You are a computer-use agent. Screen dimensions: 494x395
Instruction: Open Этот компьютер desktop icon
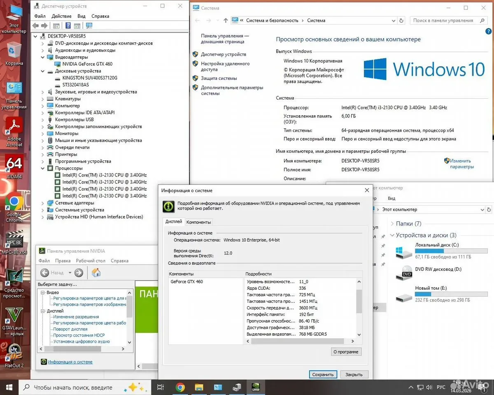[14, 19]
